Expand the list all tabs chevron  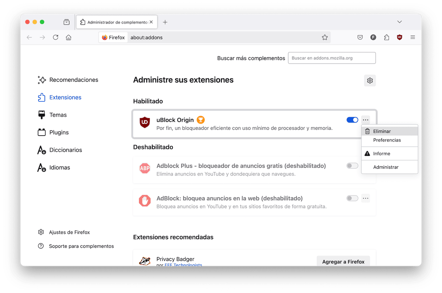(x=399, y=22)
